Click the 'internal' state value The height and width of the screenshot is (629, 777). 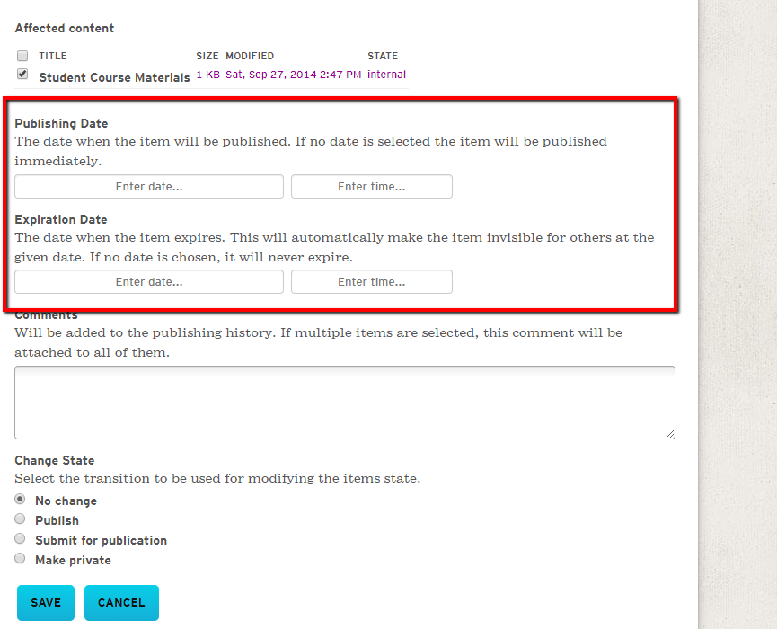point(386,75)
